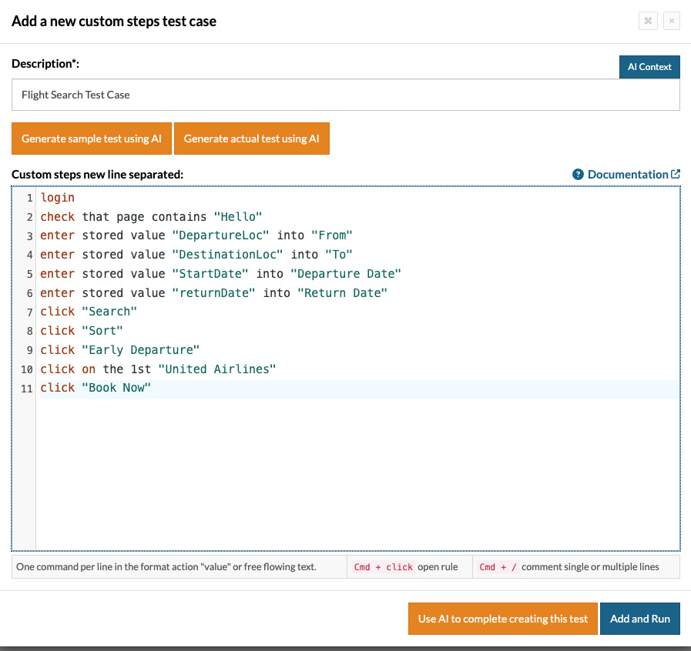Open the Documentation link
Viewport: 691px width, 651px height.
tap(627, 175)
